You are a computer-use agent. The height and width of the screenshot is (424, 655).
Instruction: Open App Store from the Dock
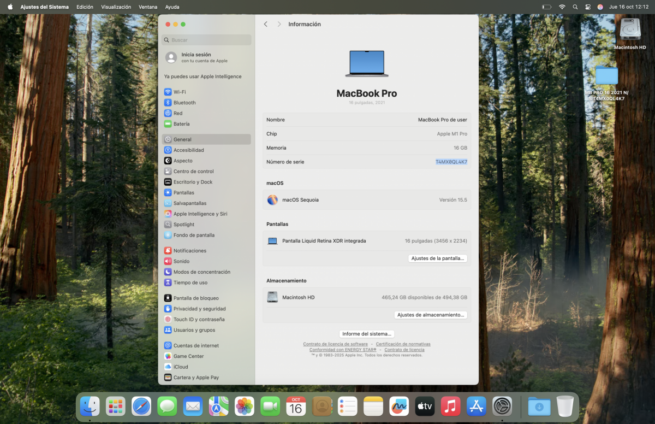(477, 407)
